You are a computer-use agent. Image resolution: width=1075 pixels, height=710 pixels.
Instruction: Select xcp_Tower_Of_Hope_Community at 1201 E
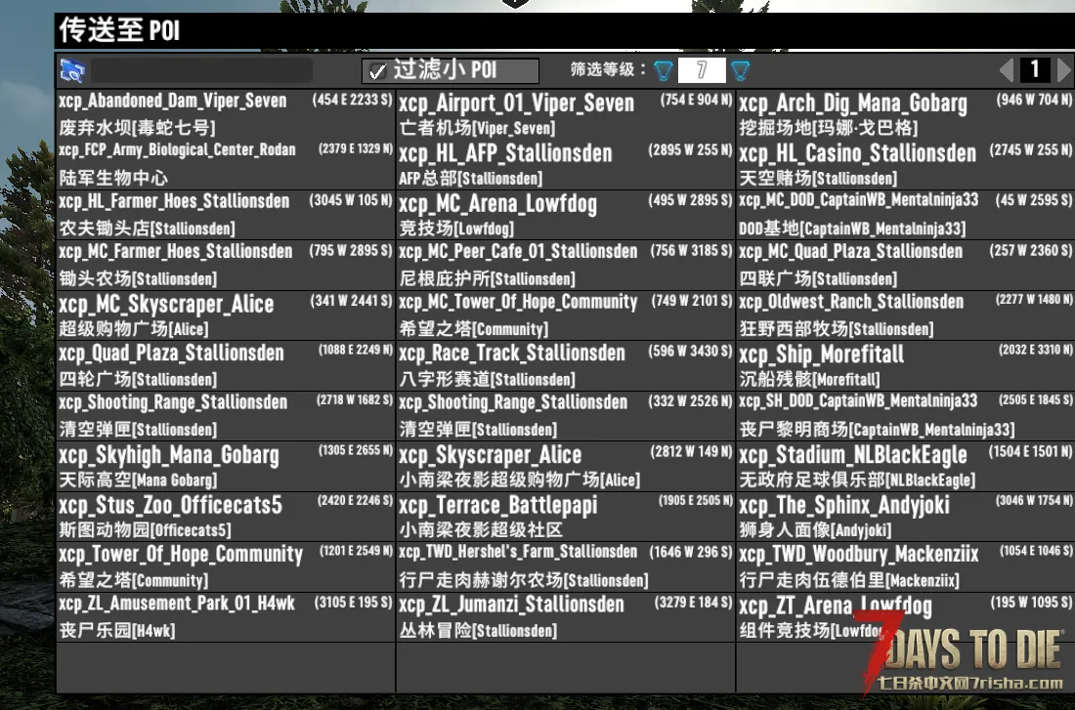tap(226, 566)
